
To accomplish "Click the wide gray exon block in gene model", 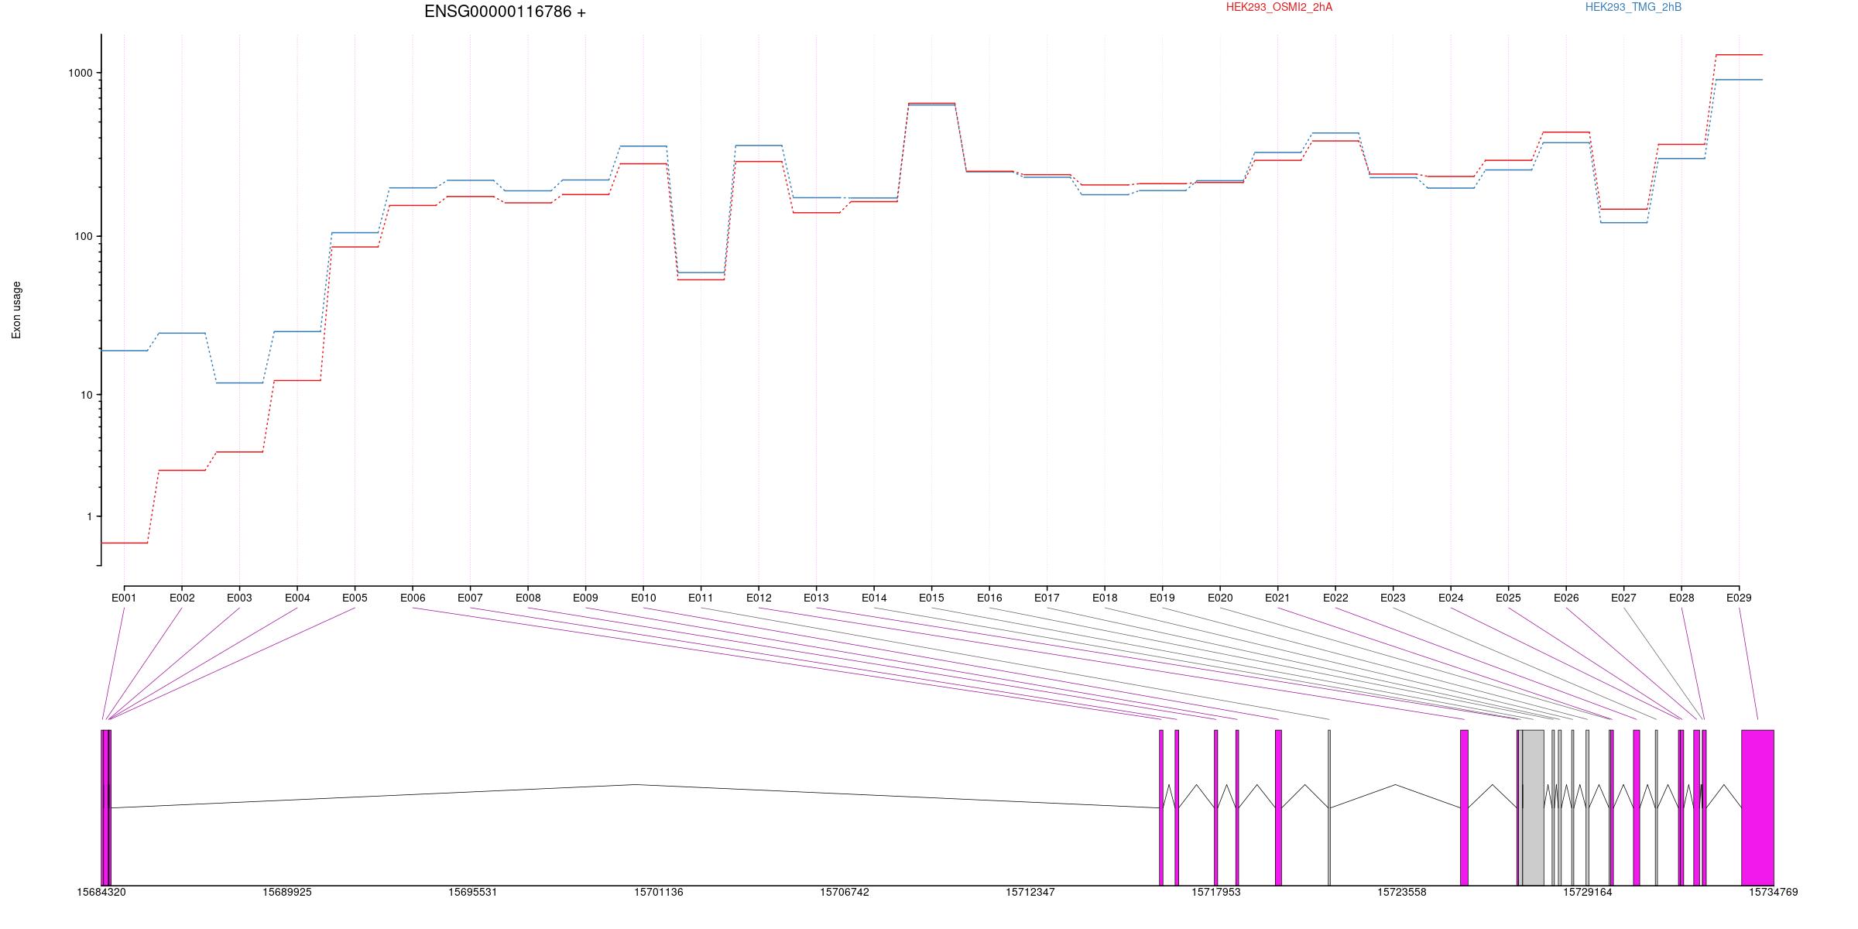I will [1533, 807].
